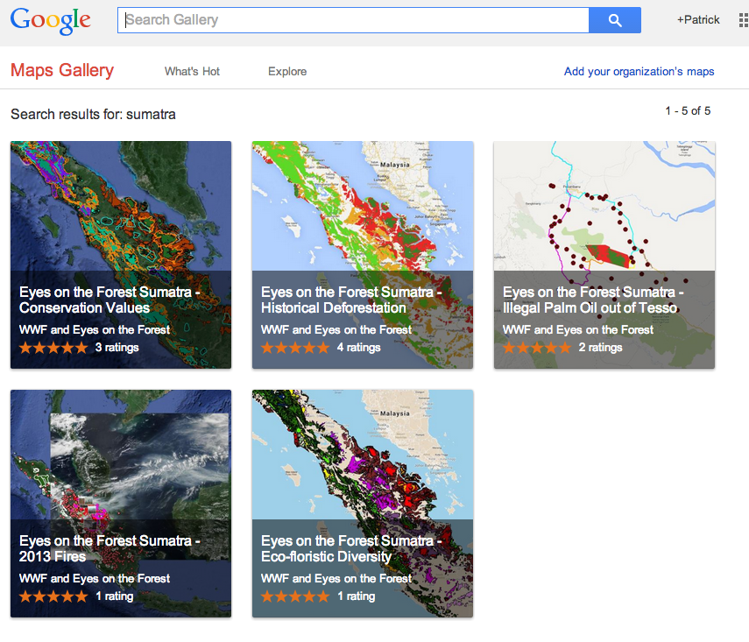Open Eco-floristic Diversity map thumbnail
749x642 pixels.
[x=363, y=455]
